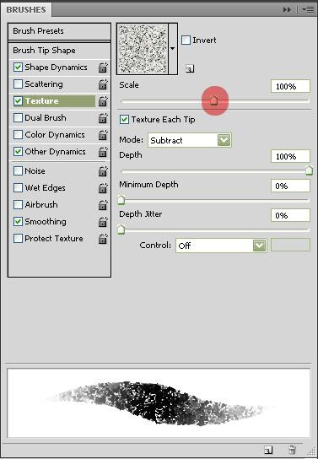This screenshot has width=318, height=459.
Task: Click the Scale slider handle
Action: point(214,100)
